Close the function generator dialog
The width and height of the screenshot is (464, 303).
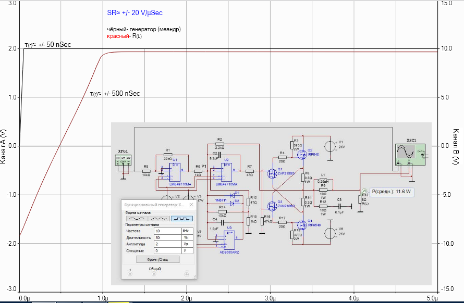[191, 205]
